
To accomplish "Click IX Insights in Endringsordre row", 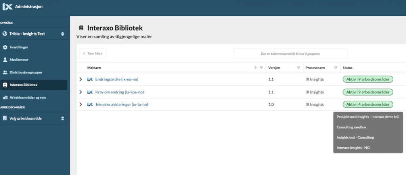I will pos(314,79).
